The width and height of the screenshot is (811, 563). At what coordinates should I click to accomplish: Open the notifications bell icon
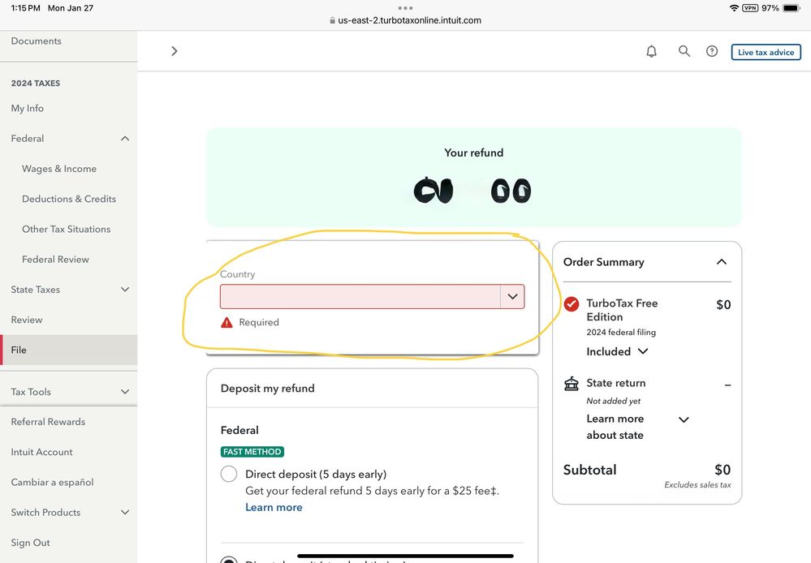tap(652, 51)
